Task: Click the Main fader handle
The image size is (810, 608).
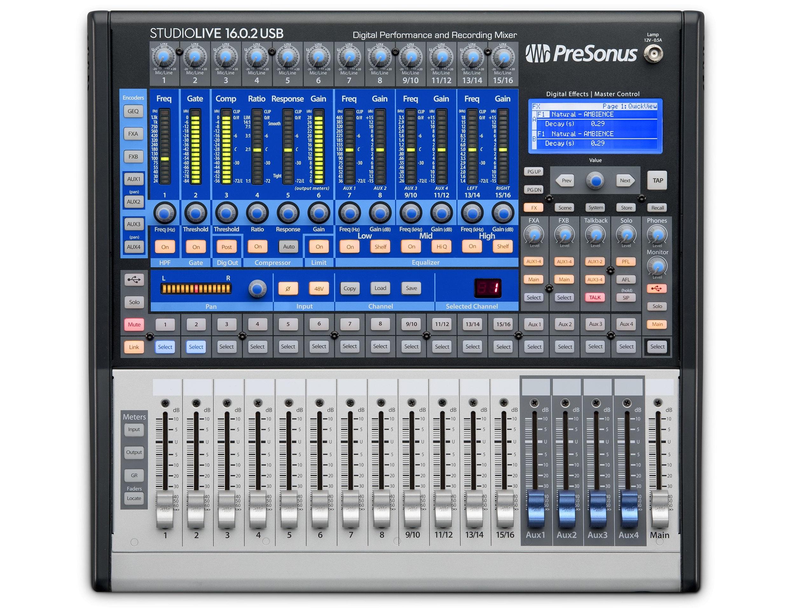Action: pyautogui.click(x=660, y=509)
